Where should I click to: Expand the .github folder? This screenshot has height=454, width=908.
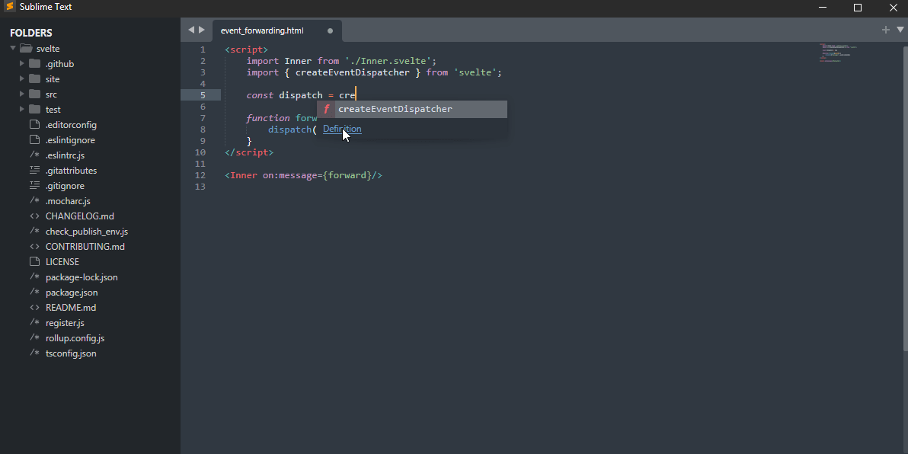tap(22, 64)
